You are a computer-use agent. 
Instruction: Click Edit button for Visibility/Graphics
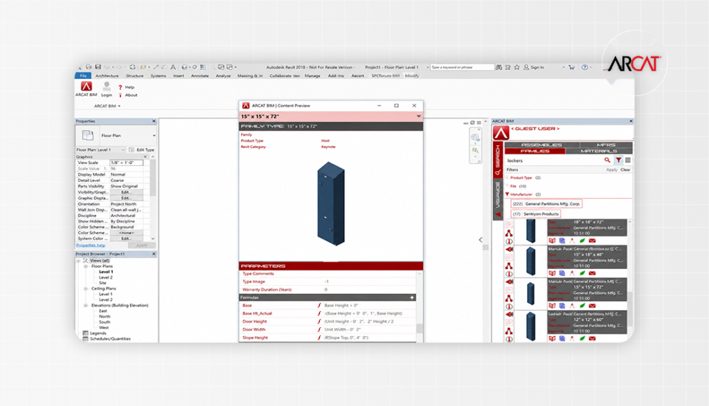click(x=126, y=192)
